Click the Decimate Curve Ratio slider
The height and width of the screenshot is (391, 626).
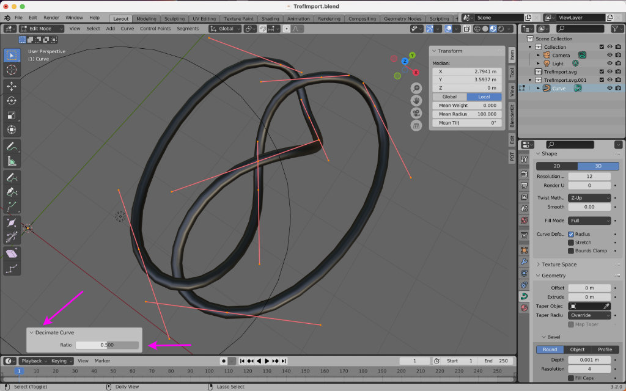click(x=107, y=345)
